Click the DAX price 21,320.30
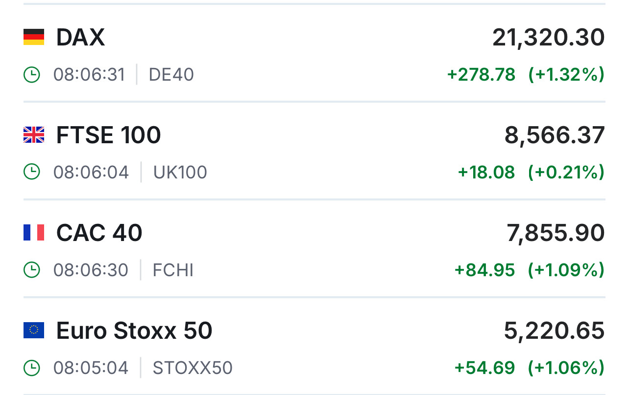 (548, 38)
